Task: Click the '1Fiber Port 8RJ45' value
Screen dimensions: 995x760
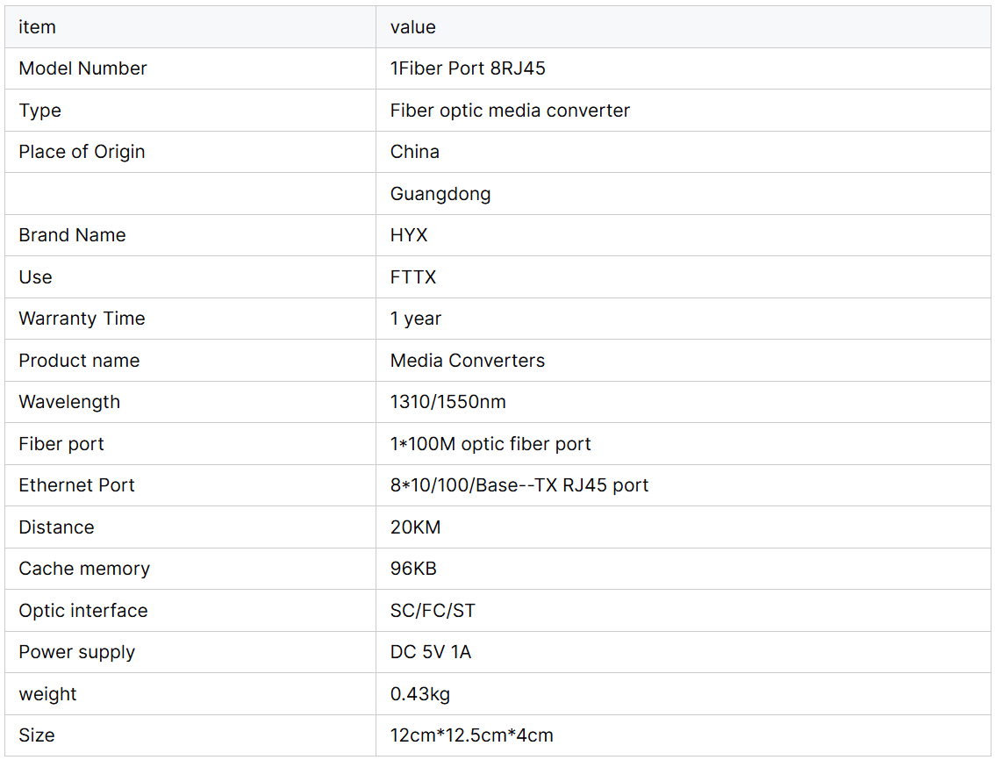Action: [468, 68]
